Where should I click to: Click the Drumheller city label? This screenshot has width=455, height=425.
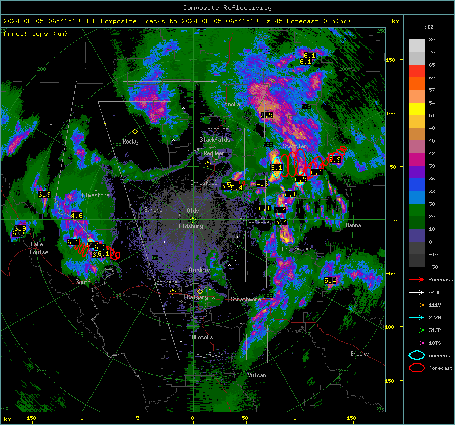tap(296, 249)
